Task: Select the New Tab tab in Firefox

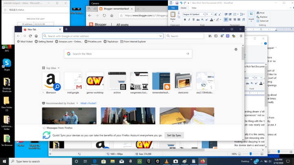Action: pyautogui.click(x=42, y=29)
